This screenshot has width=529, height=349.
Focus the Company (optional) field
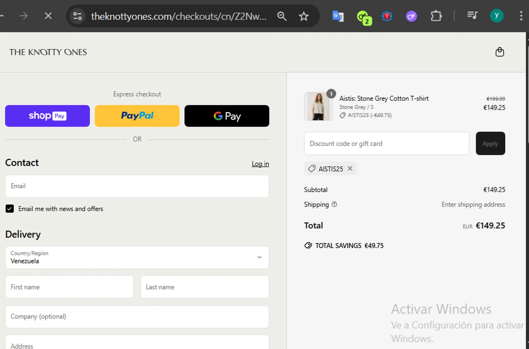pos(137,317)
